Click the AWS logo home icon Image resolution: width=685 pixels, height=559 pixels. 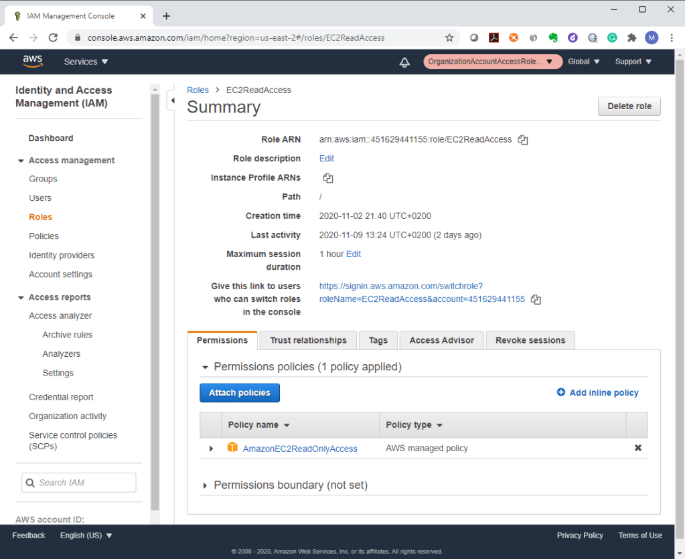[x=33, y=61]
